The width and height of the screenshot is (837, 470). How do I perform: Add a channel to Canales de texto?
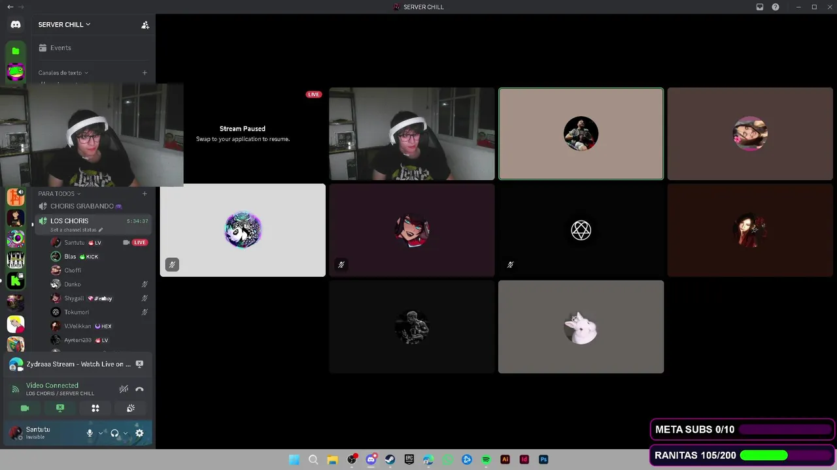click(x=145, y=73)
